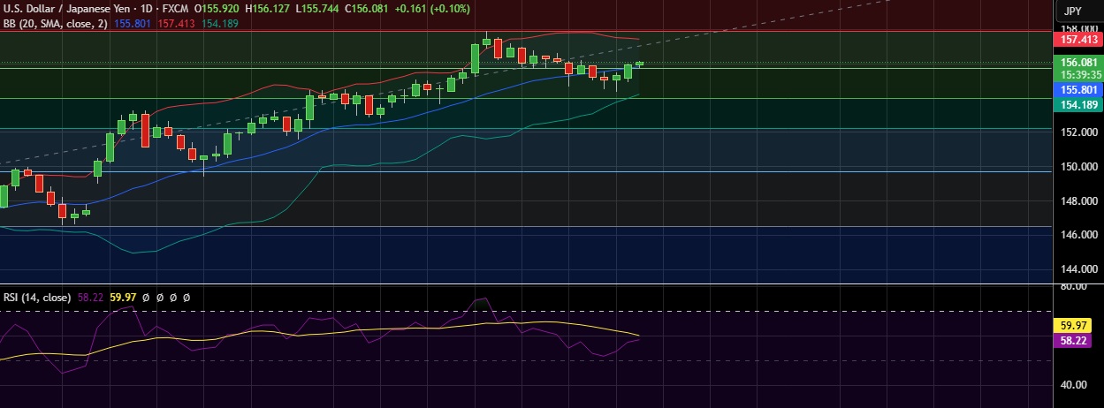Select the RSI (14, close) indicator legend
Image resolution: width=1104 pixels, height=408 pixels.
(x=38, y=298)
